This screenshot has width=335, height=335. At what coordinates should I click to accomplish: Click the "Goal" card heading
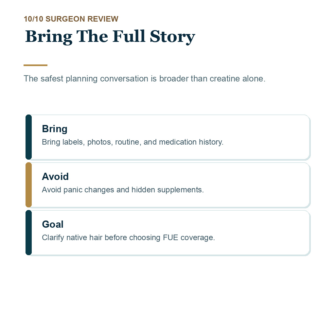coord(53,224)
